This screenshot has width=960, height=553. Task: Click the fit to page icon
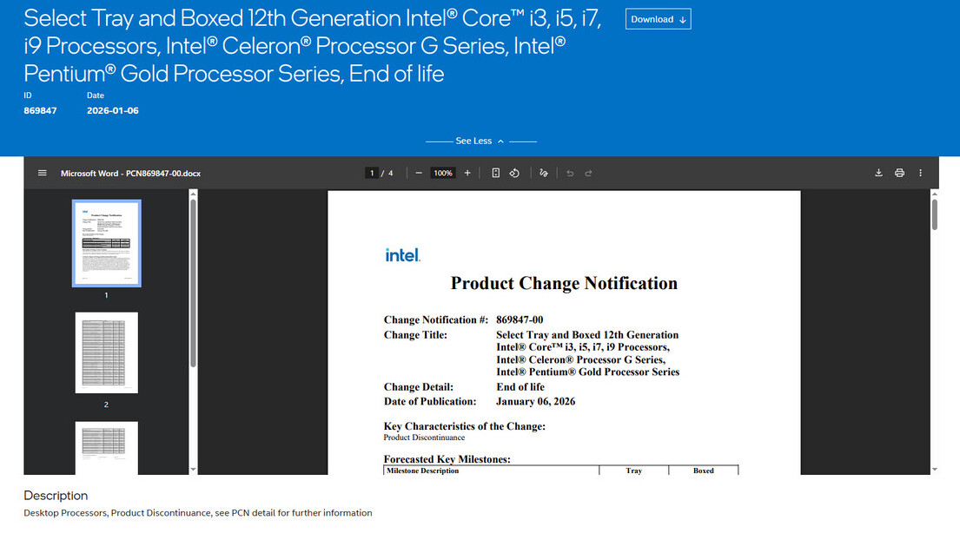[496, 173]
